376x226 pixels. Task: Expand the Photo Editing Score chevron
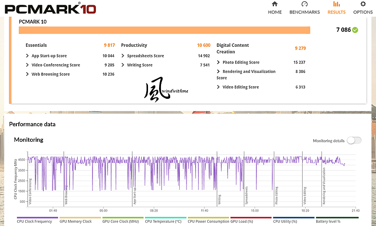(218, 62)
